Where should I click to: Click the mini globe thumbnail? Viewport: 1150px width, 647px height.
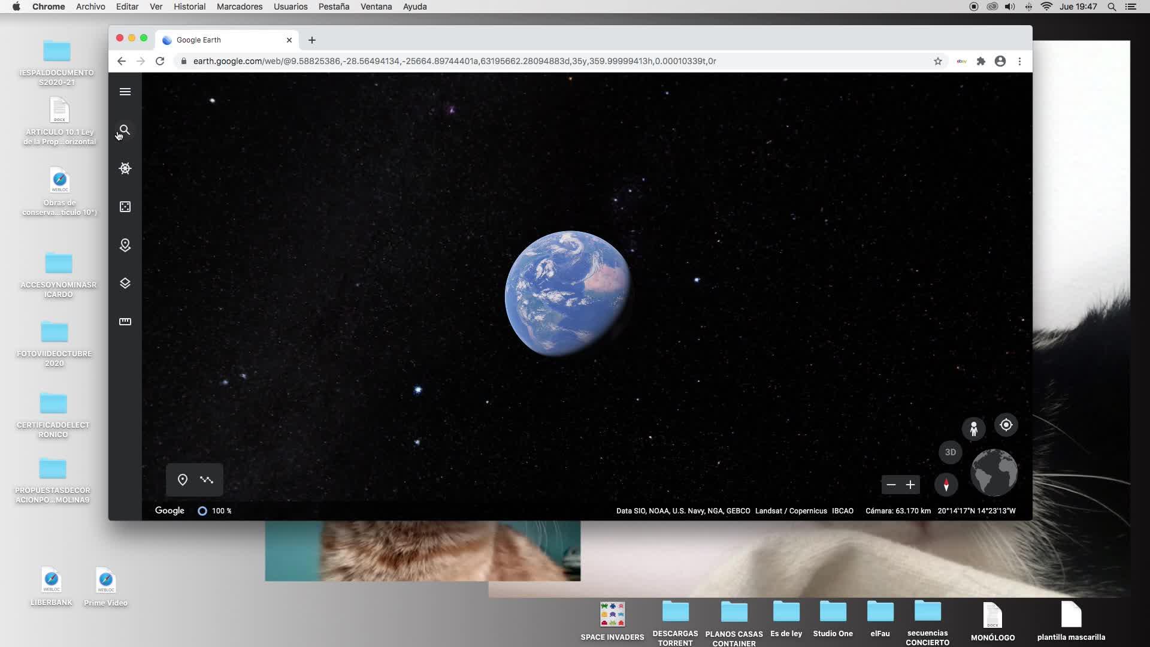[993, 473]
